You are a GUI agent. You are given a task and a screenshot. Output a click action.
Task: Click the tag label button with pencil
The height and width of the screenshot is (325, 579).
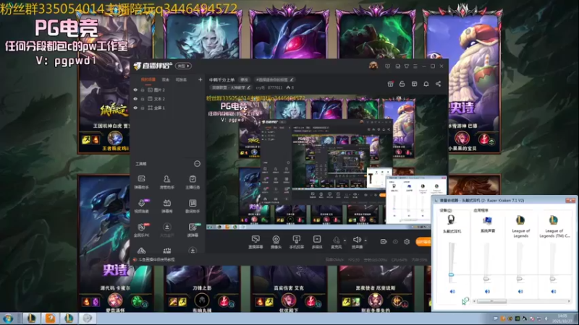[x=275, y=79]
